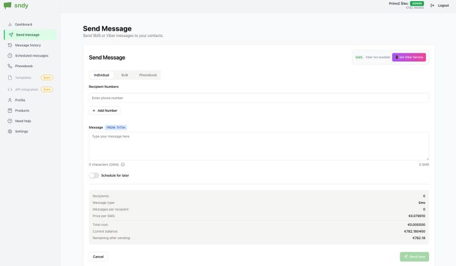Click the Scheduled messages clock icon
This screenshot has height=266, width=456.
[x=10, y=56]
